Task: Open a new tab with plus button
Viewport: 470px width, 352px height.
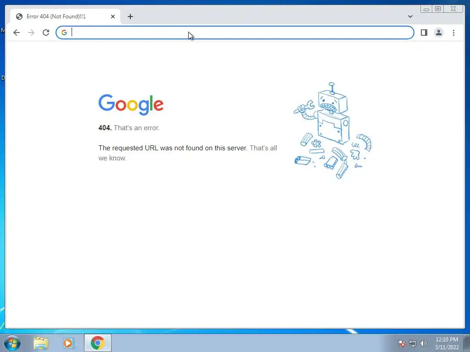Action: click(x=130, y=16)
